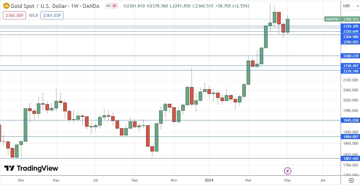The image size is (360, 185).
Task: Click the lightning bolt icon on the chart
Action: point(288,171)
